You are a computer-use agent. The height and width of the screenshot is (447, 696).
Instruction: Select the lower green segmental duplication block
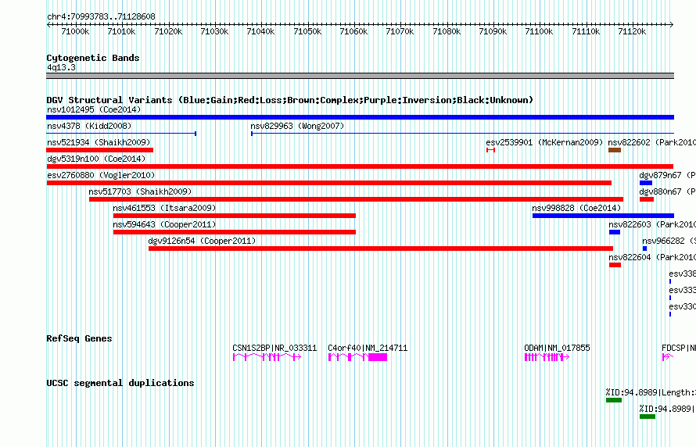pyautogui.click(x=648, y=417)
